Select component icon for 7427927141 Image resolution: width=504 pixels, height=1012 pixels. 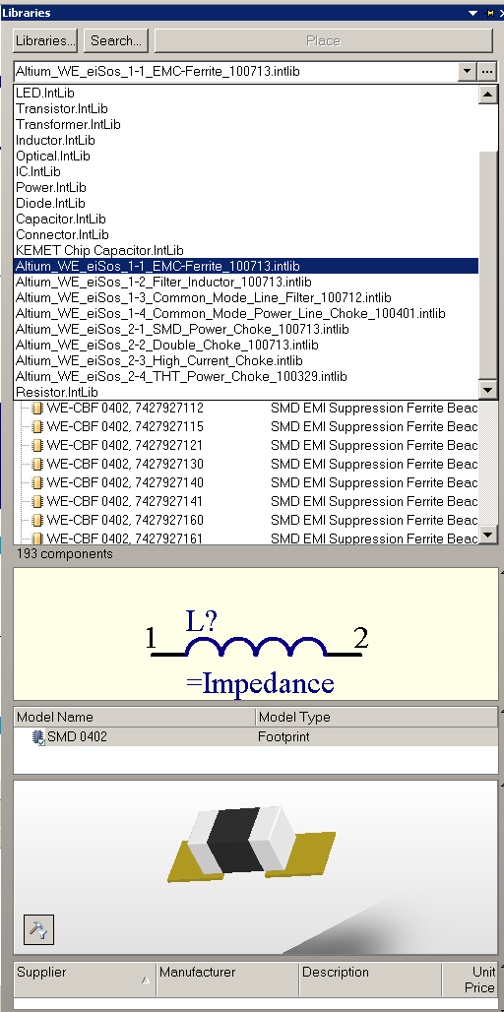37,501
